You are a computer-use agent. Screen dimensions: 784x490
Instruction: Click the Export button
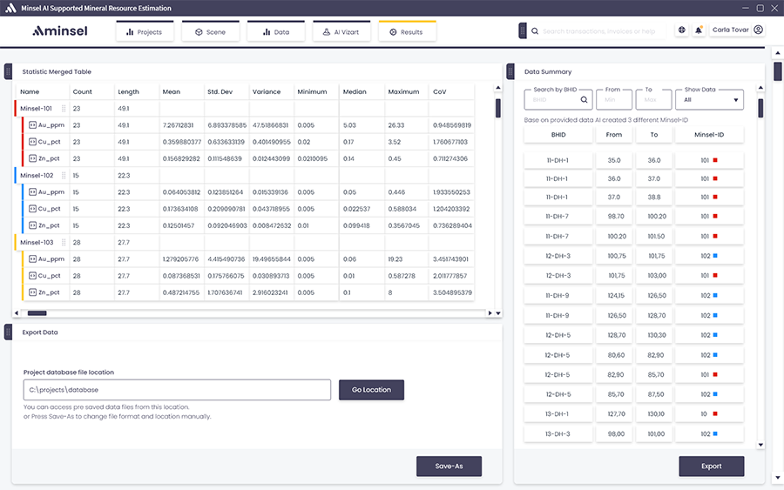[711, 466]
